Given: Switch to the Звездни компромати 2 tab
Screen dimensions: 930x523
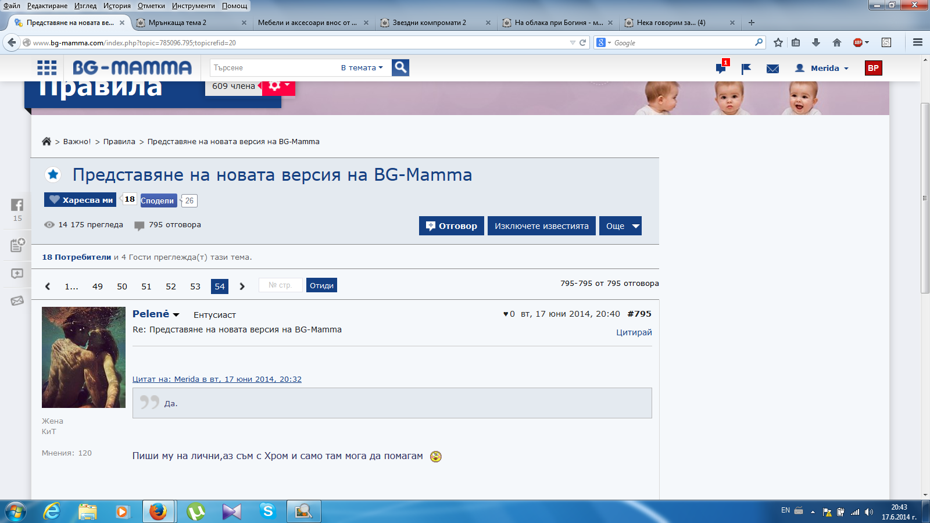Looking at the screenshot, I should coord(429,23).
